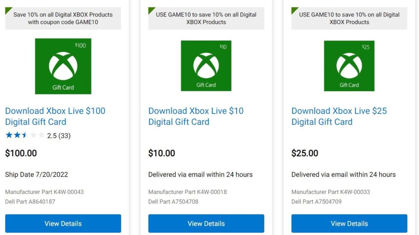
Task: Select the Dell Part A8640187 text
Action: tap(30, 202)
